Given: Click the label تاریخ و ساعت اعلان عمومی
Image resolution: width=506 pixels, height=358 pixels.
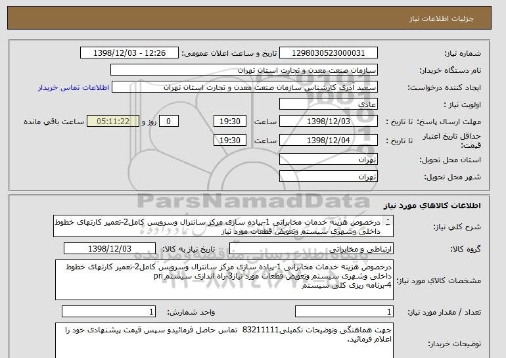Looking at the screenshot, I should pos(229,54).
